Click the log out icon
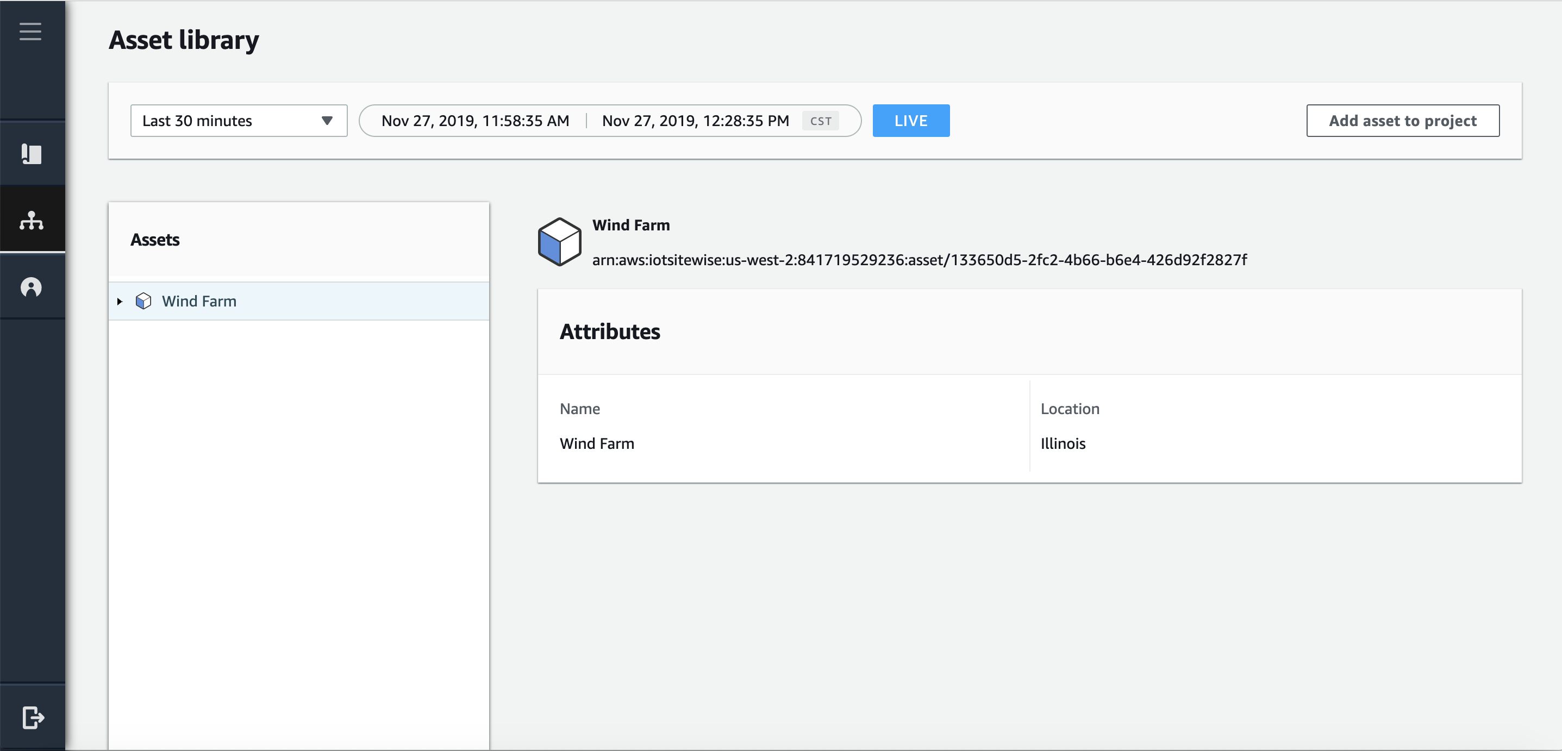 (x=33, y=717)
